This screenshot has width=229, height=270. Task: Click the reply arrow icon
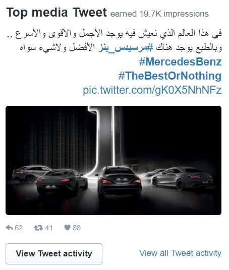coord(9,228)
